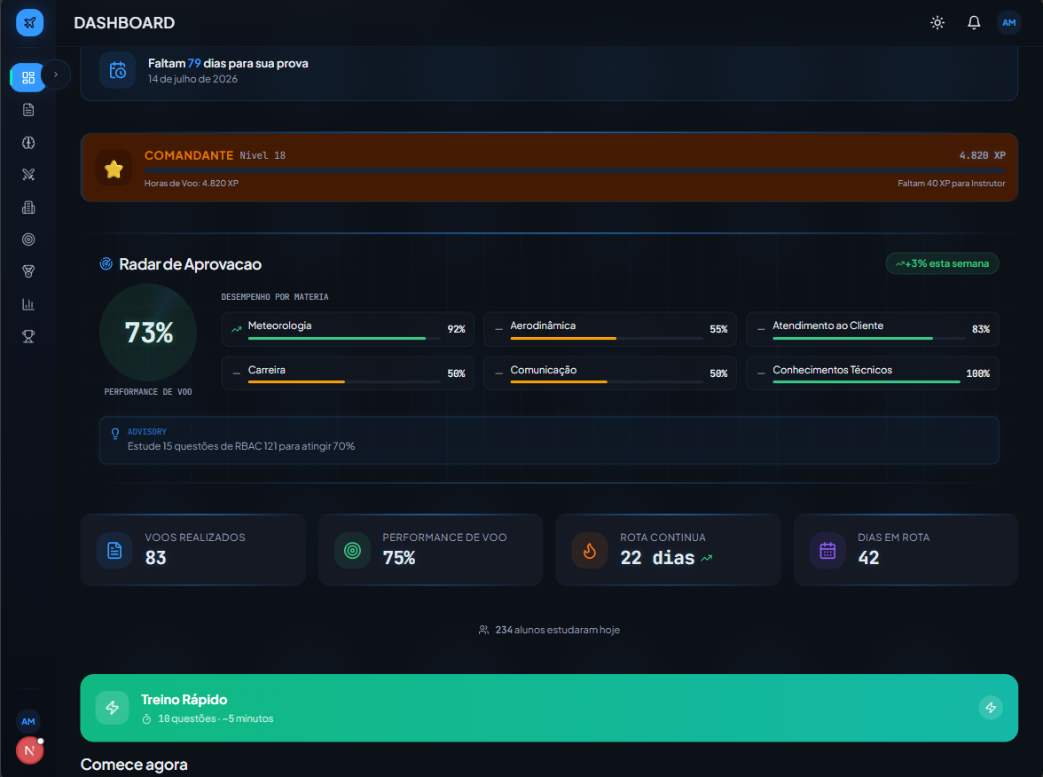
Task: Open notifications bell
Action: pos(974,23)
